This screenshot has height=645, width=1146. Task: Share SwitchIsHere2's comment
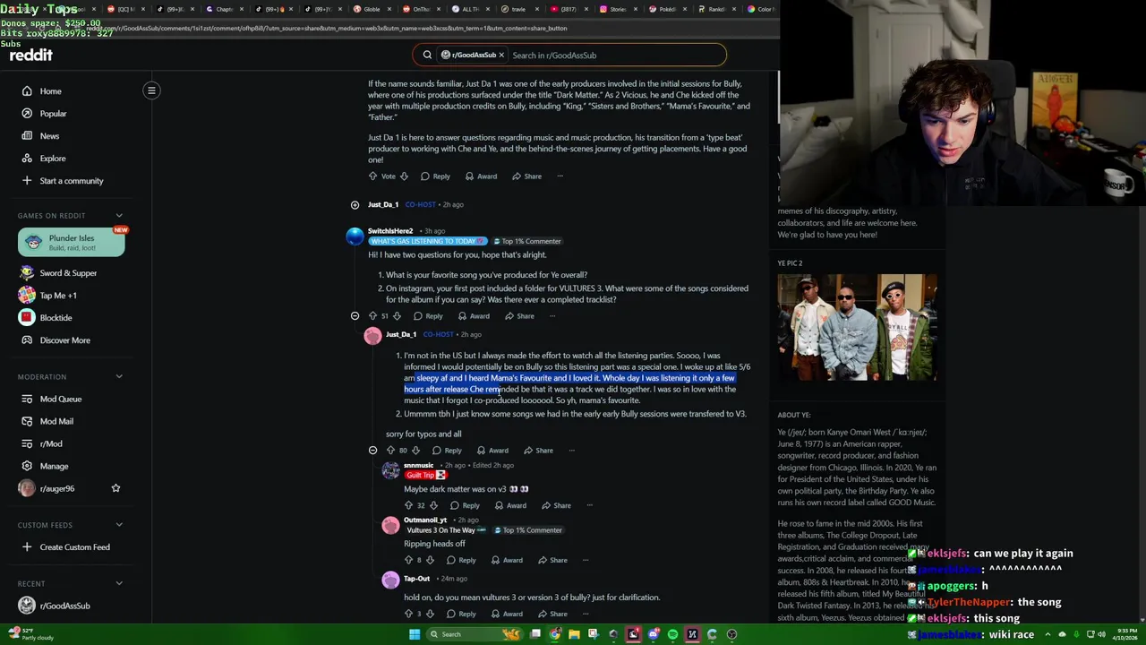click(x=518, y=316)
